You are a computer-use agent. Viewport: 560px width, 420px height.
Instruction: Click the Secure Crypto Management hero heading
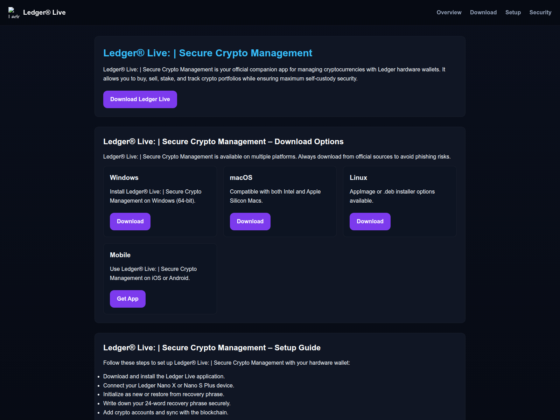click(x=208, y=53)
